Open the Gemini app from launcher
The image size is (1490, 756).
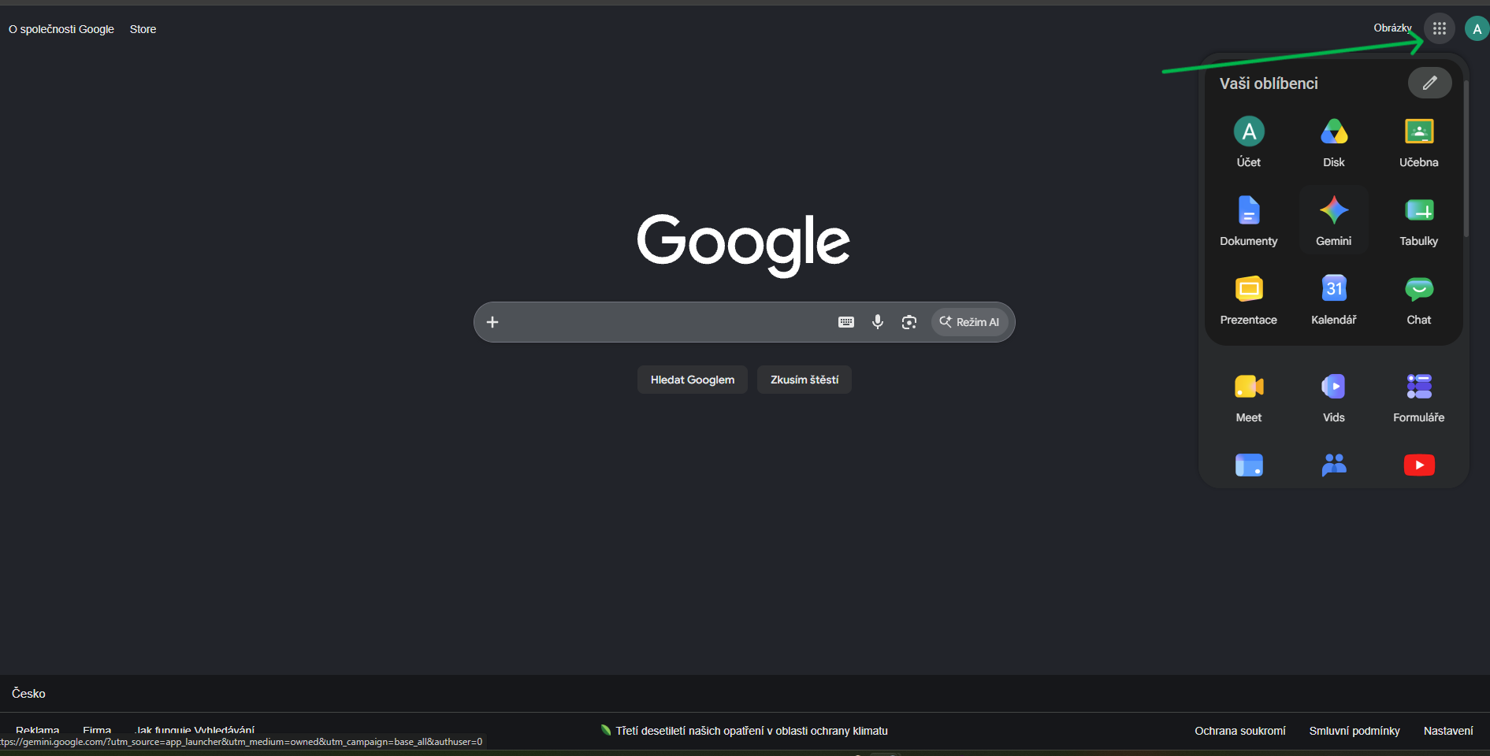tap(1333, 220)
